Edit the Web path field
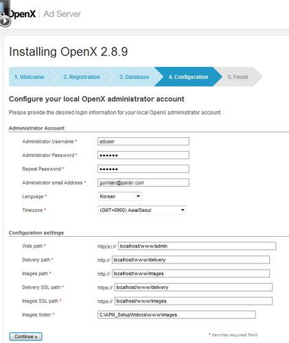This screenshot has width=289, height=343. pyautogui.click(x=197, y=246)
